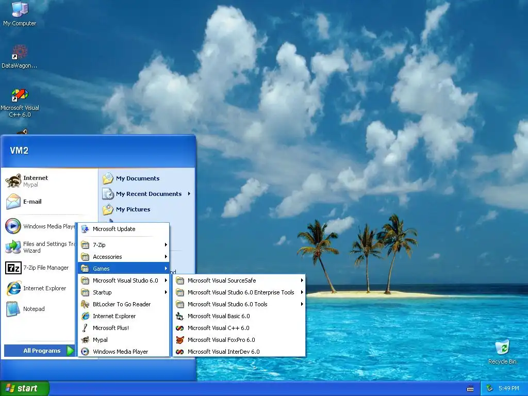Click the My Documents folder icon
This screenshot has width=528, height=396.
[108, 178]
